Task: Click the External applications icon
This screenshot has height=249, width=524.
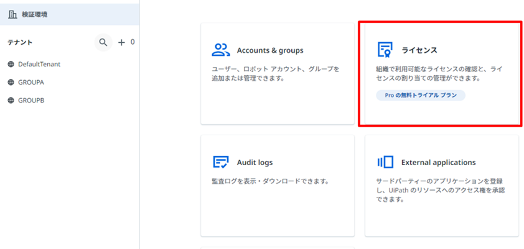Action: coord(385,162)
